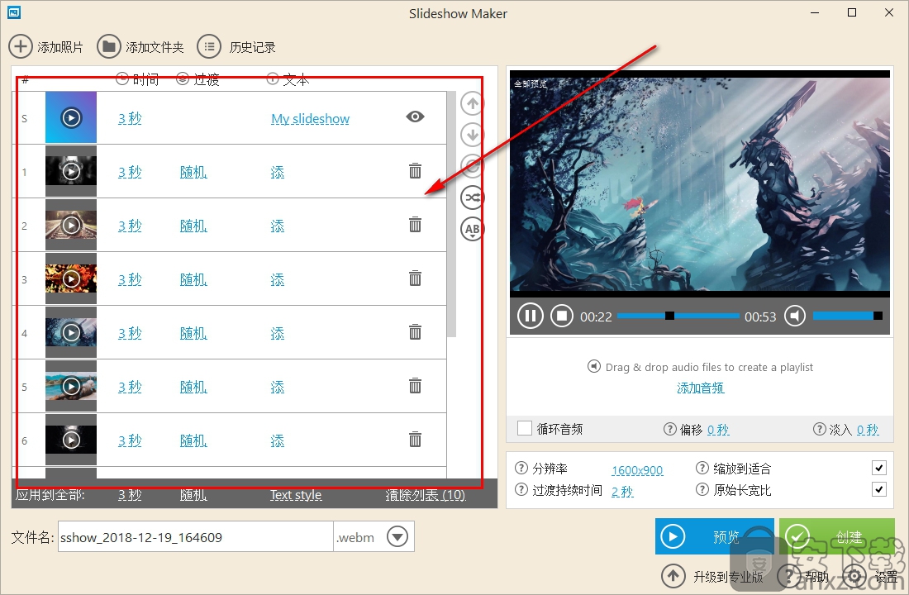
Task: Mute the preview speaker icon
Action: pyautogui.click(x=795, y=316)
